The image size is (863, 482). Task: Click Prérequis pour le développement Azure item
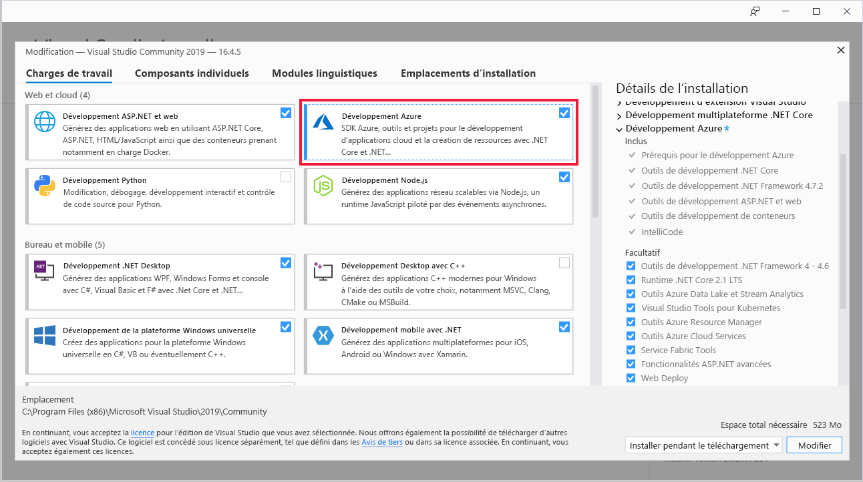click(717, 155)
